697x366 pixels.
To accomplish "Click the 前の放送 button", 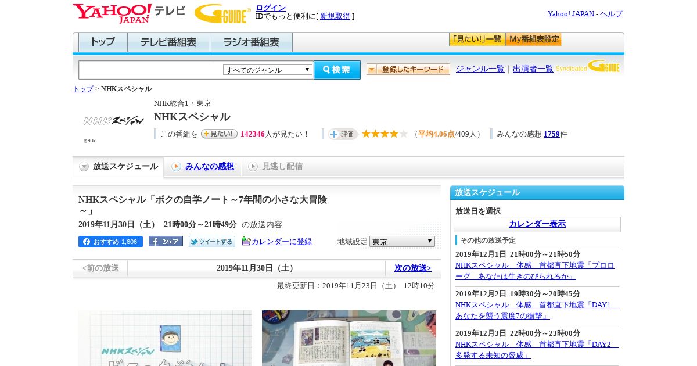I will 100,268.
